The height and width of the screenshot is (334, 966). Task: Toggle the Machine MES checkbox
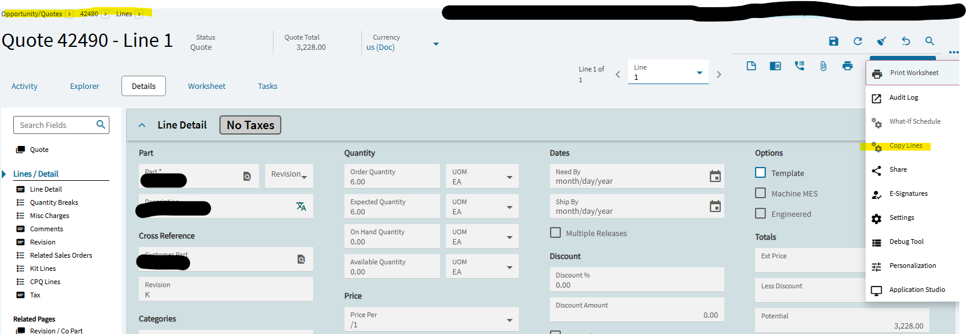point(760,193)
